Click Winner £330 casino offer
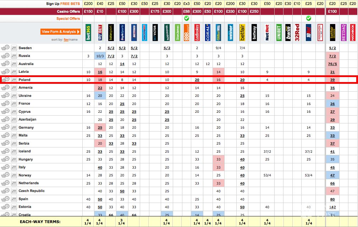The image size is (358, 227). [230, 11]
